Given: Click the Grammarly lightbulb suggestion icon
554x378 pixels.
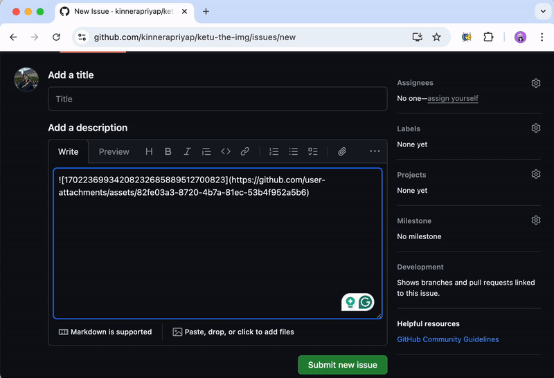Looking at the screenshot, I should [x=350, y=303].
